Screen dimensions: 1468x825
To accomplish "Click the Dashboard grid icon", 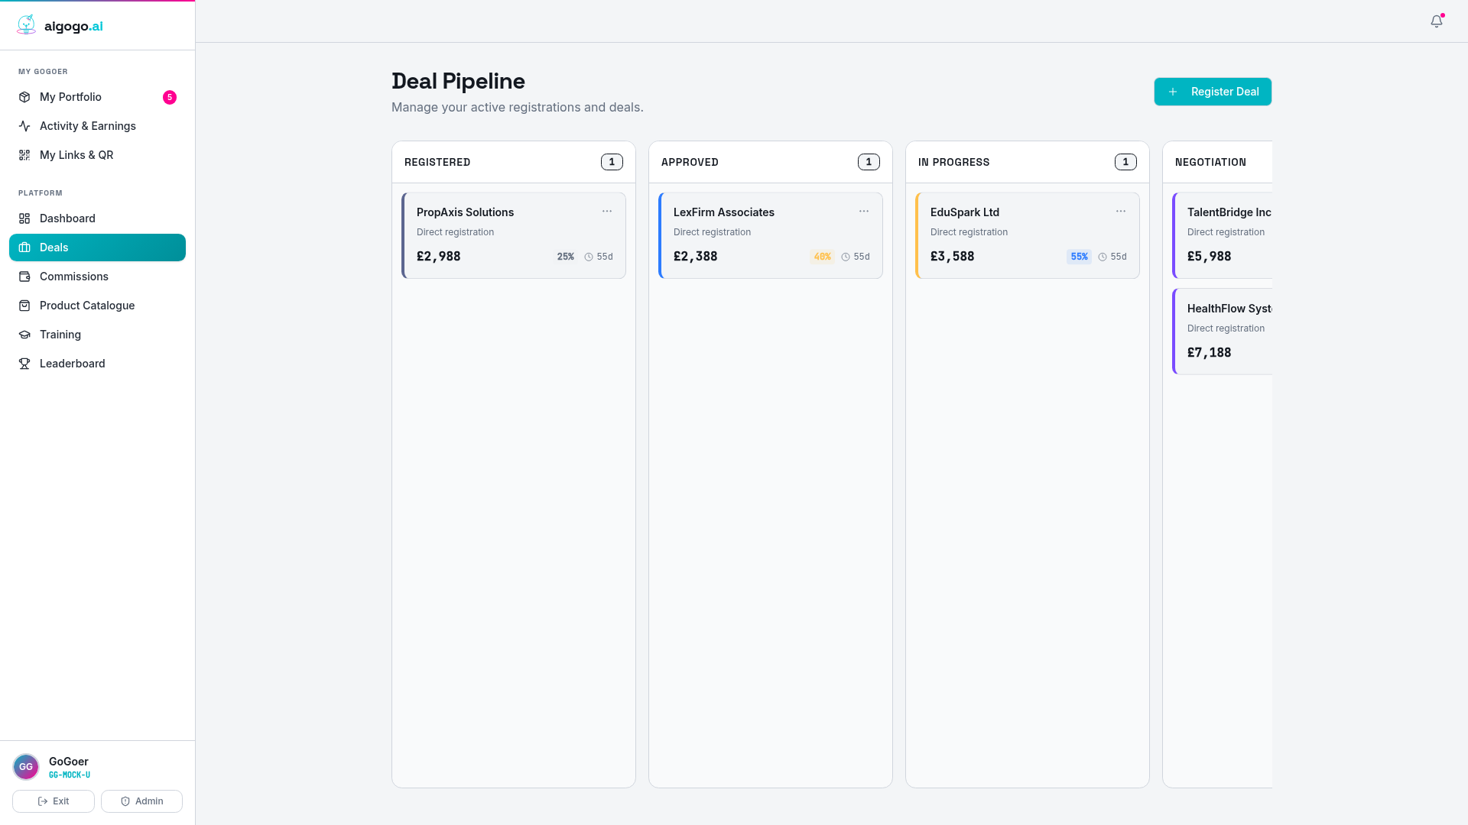I will coord(24,218).
